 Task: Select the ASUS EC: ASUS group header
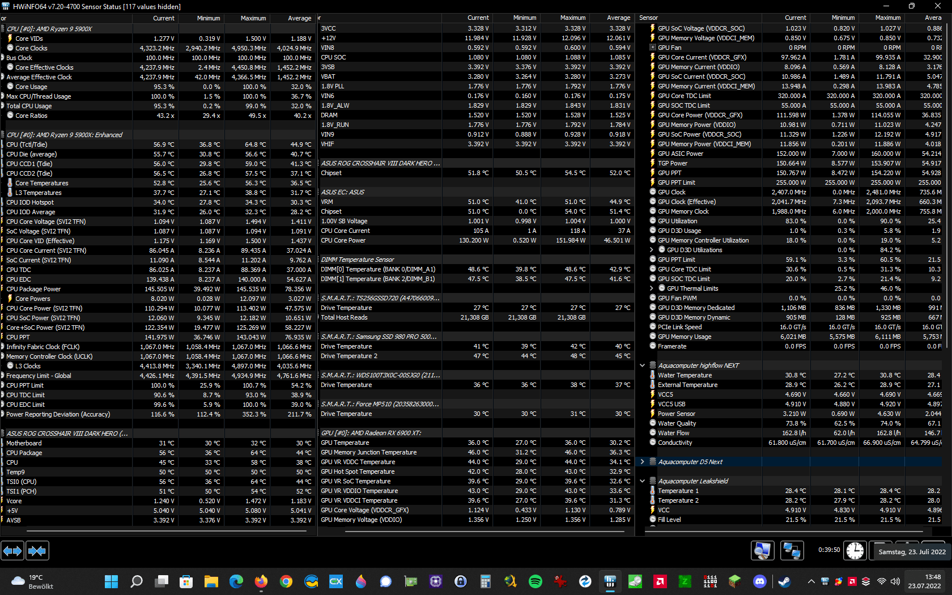[x=475, y=192]
